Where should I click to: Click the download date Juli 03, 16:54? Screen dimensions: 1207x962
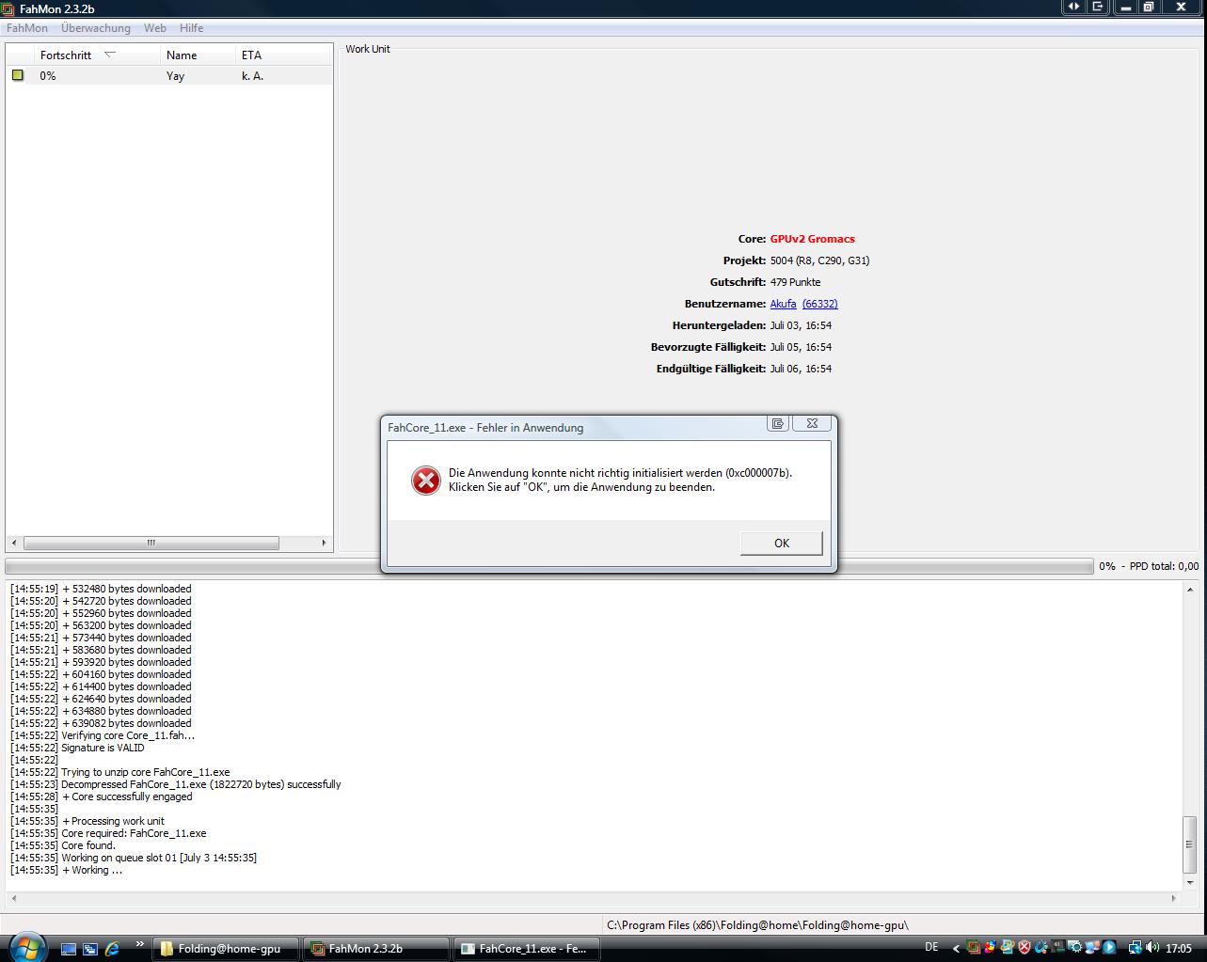tap(801, 325)
